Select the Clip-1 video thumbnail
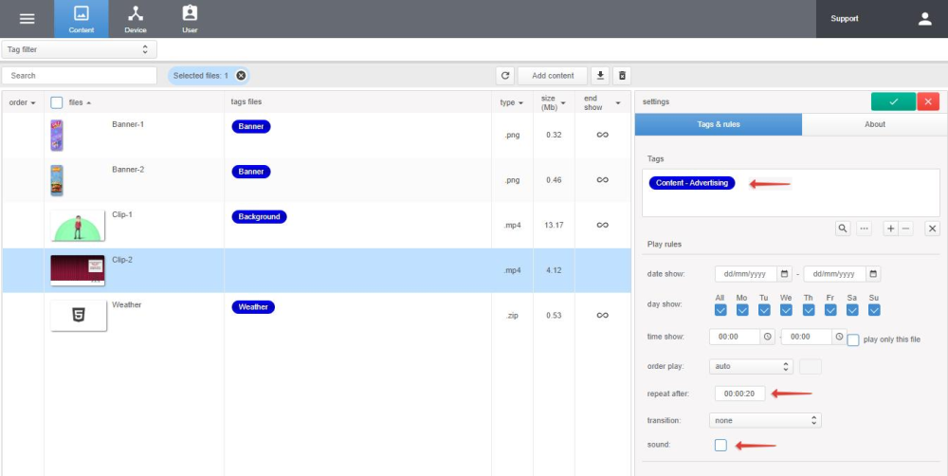 (78, 226)
